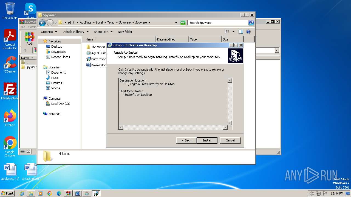The width and height of the screenshot is (351, 197).
Task: Click the blue Explorer help icon
Action: pyautogui.click(x=248, y=32)
